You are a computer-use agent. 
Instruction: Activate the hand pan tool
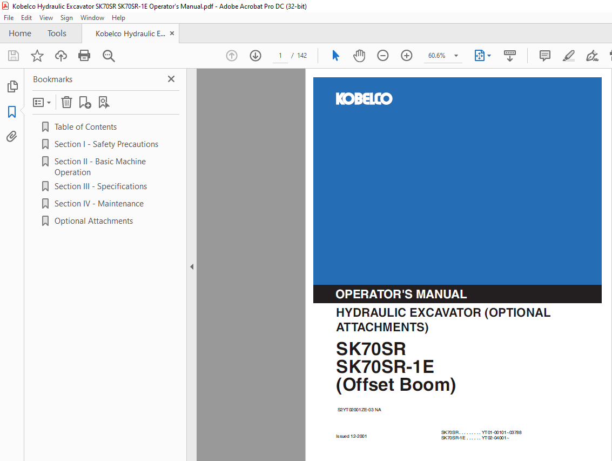click(x=359, y=56)
